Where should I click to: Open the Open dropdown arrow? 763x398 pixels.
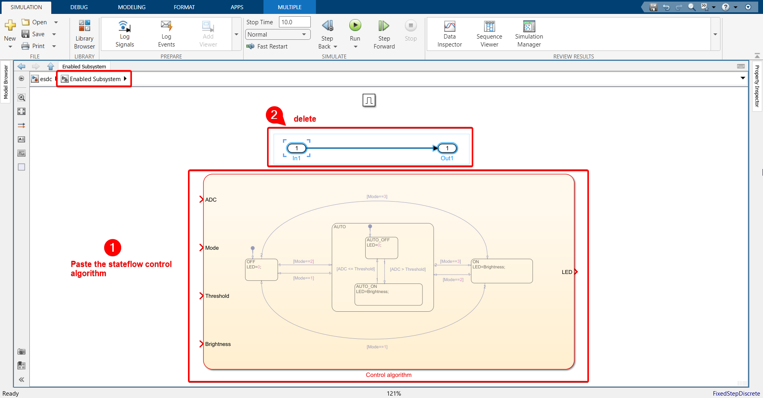point(56,22)
